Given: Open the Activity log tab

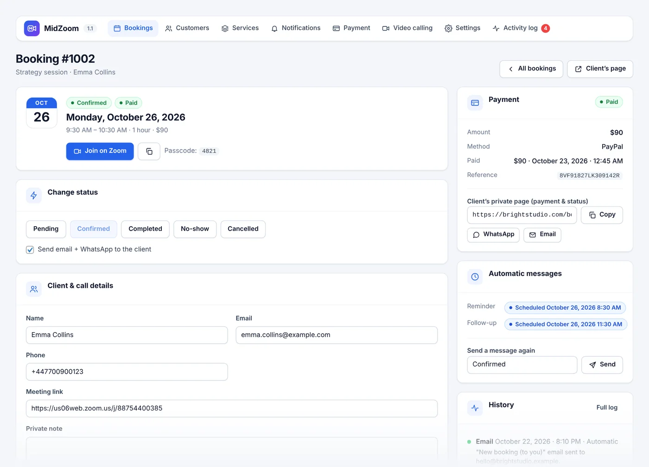Looking at the screenshot, I should click(521, 28).
